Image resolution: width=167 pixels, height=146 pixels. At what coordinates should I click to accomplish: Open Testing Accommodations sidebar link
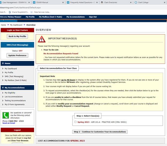pos(15,100)
